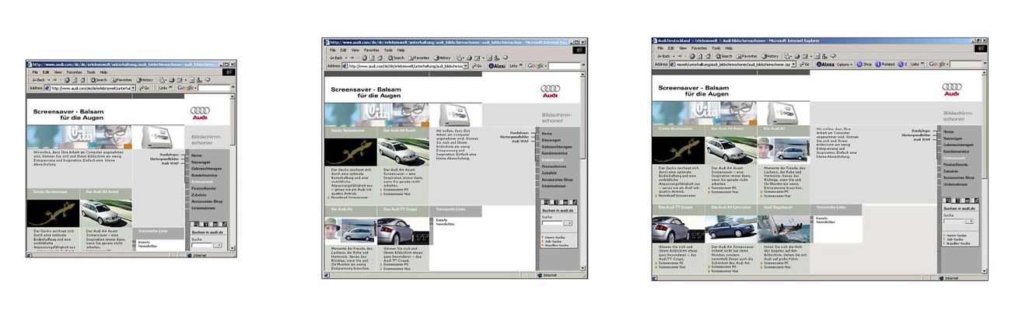Screen dimensions: 1022x325
Task: Click the Download Screensaver link in the middle window
Action: (348, 197)
